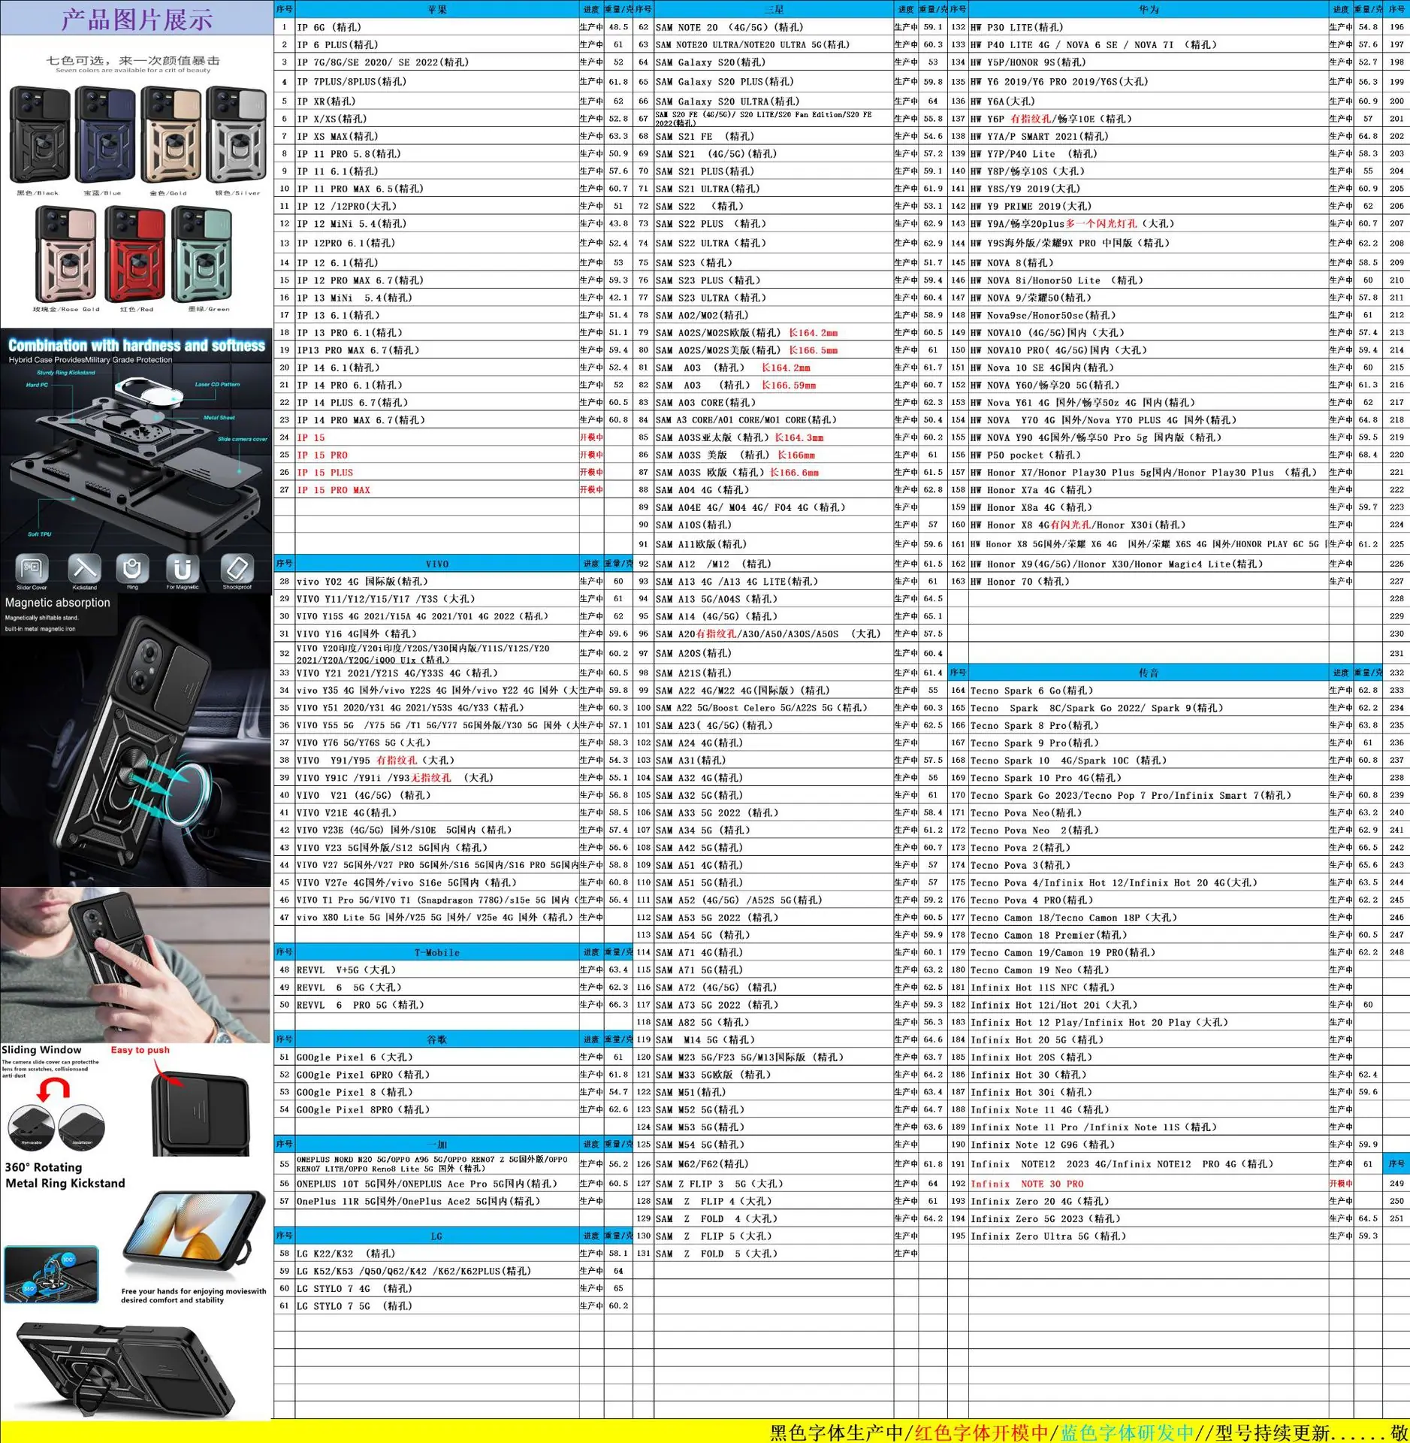This screenshot has height=1443, width=1410.
Task: Click "HW P30 LITE(精孔)" row 132
Action: (x=1149, y=27)
